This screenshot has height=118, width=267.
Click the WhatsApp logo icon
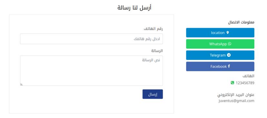[230, 44]
